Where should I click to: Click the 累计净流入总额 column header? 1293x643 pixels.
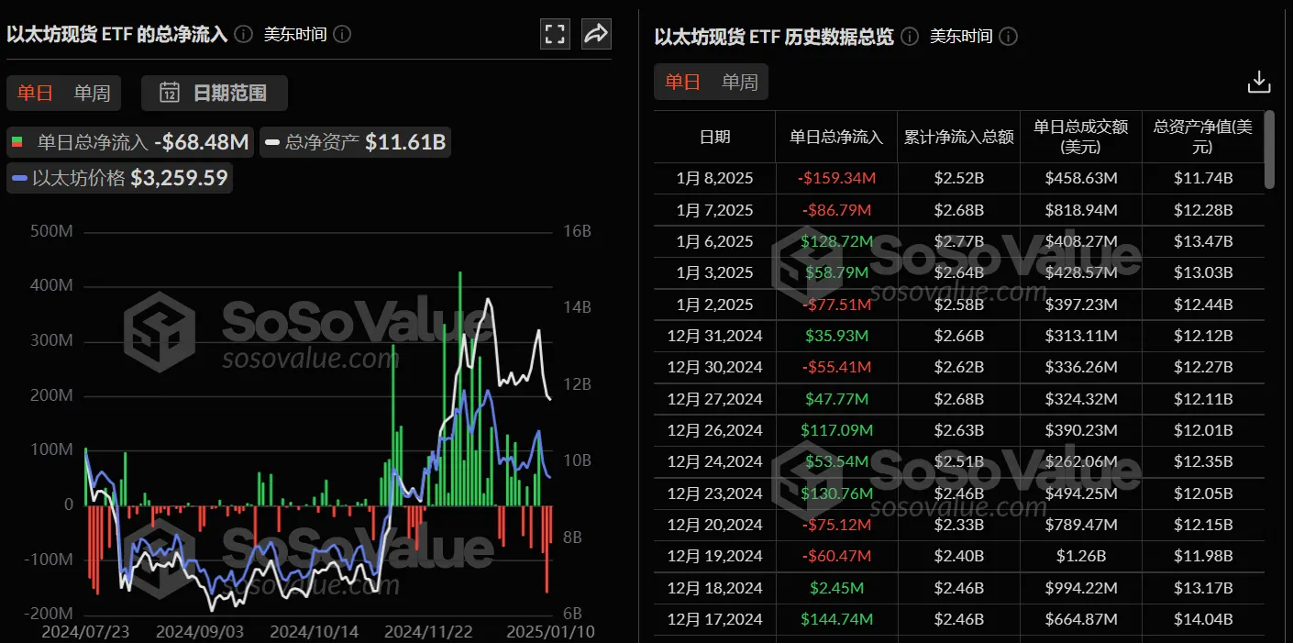tap(958, 137)
